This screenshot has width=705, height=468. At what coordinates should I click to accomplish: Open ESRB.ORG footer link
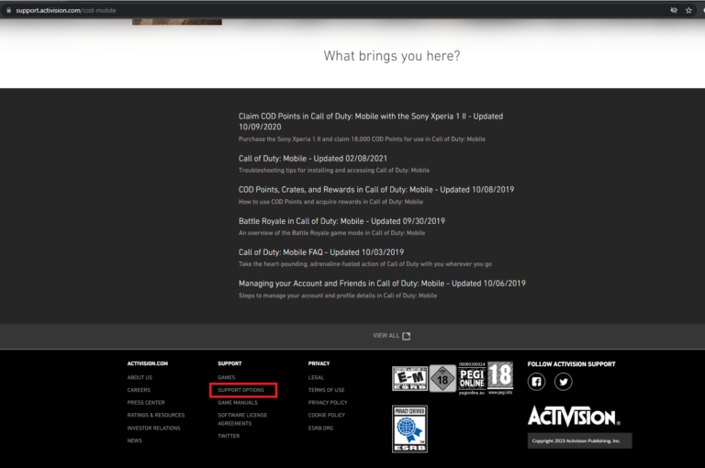320,429
